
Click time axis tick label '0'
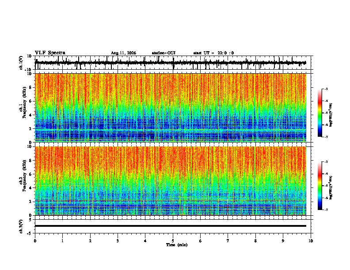(35, 241)
